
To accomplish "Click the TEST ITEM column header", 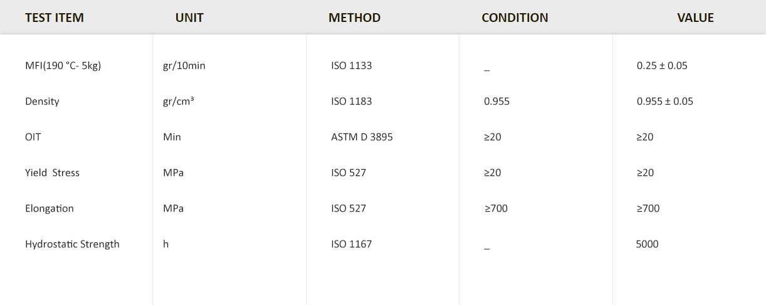I will (55, 18).
